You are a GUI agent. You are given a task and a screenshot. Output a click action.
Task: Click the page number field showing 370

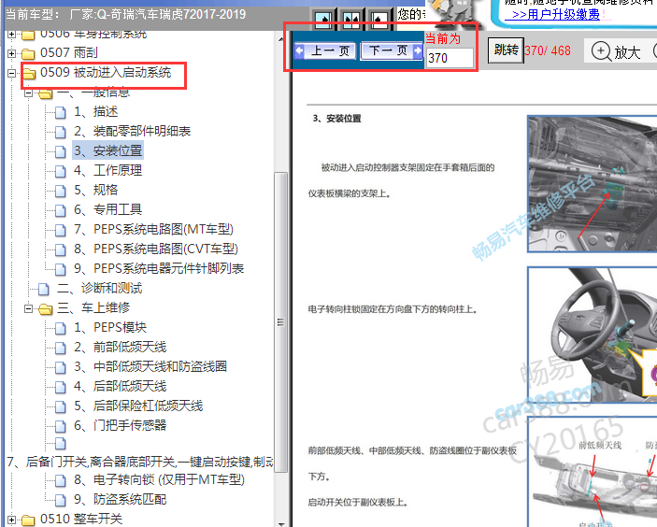[450, 58]
